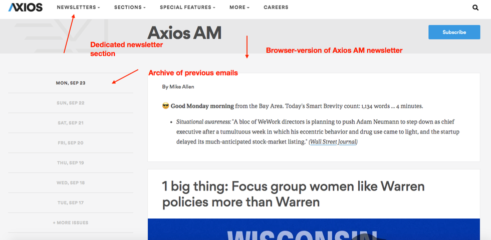Go to the Careers page
Screen dimensions: 491x240
[x=276, y=7]
